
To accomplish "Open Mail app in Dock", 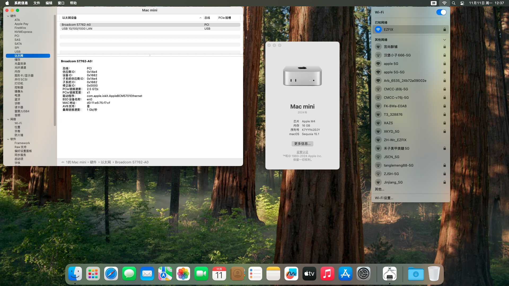I will click(x=147, y=274).
